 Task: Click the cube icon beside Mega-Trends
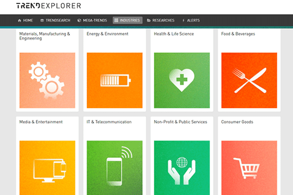(x=79, y=20)
